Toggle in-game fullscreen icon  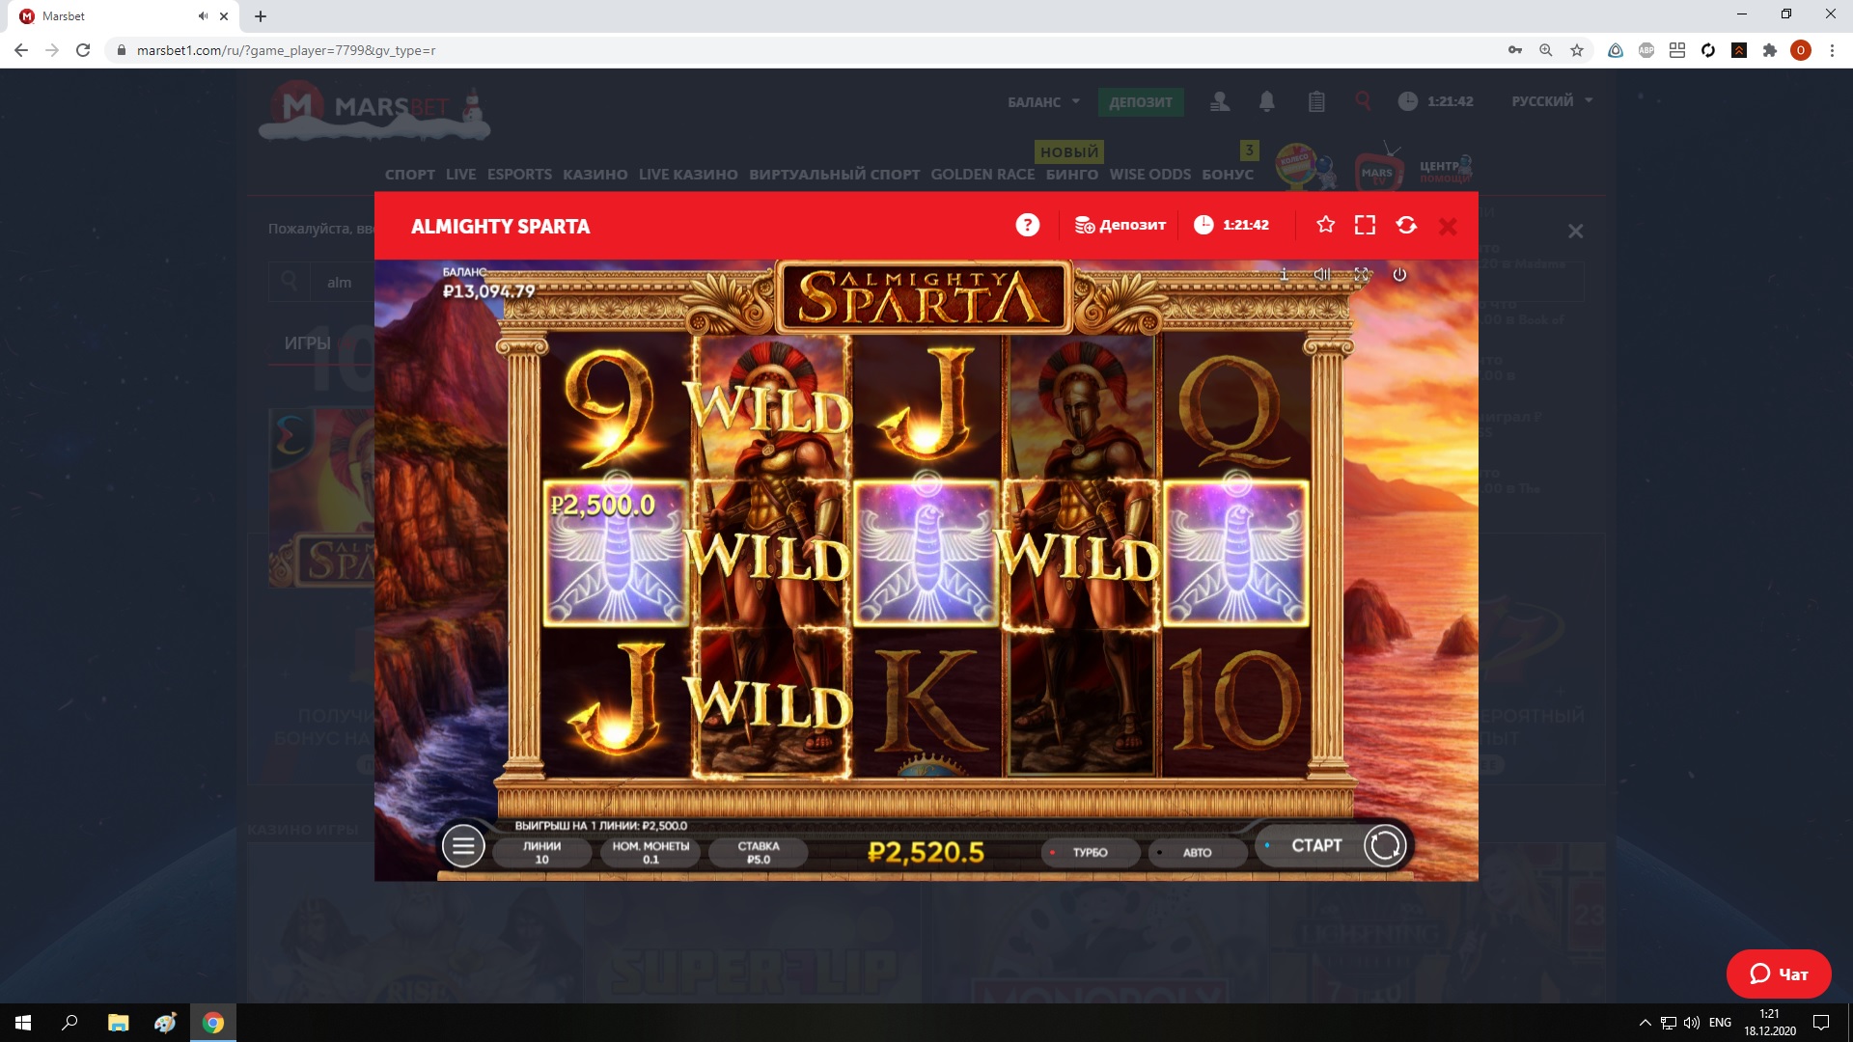point(1362,274)
